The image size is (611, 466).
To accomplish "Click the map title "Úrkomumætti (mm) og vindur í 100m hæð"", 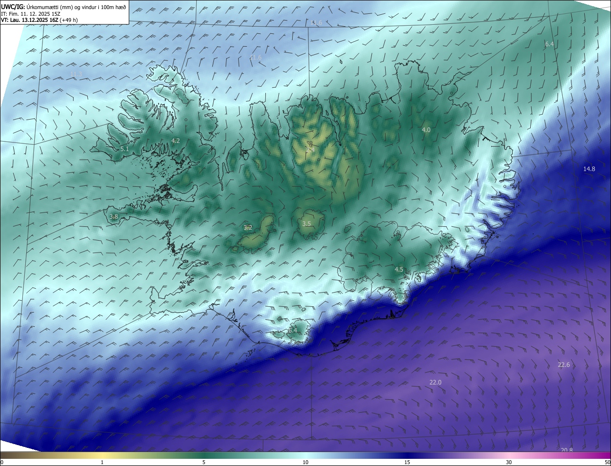I will tap(76, 7).
